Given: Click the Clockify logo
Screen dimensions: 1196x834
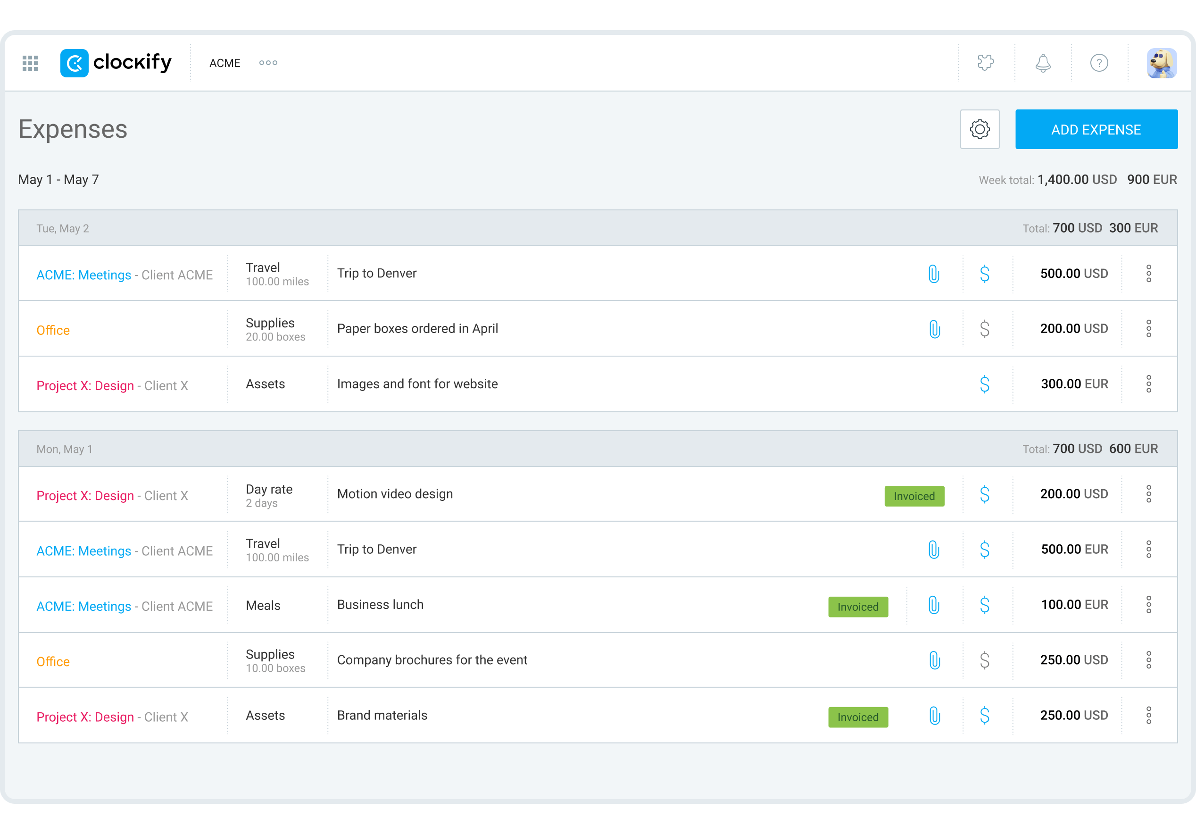Looking at the screenshot, I should click(x=116, y=63).
